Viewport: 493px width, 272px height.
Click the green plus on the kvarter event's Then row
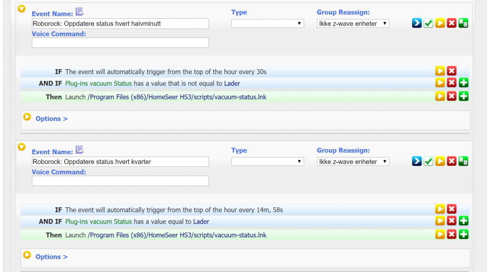[463, 235]
